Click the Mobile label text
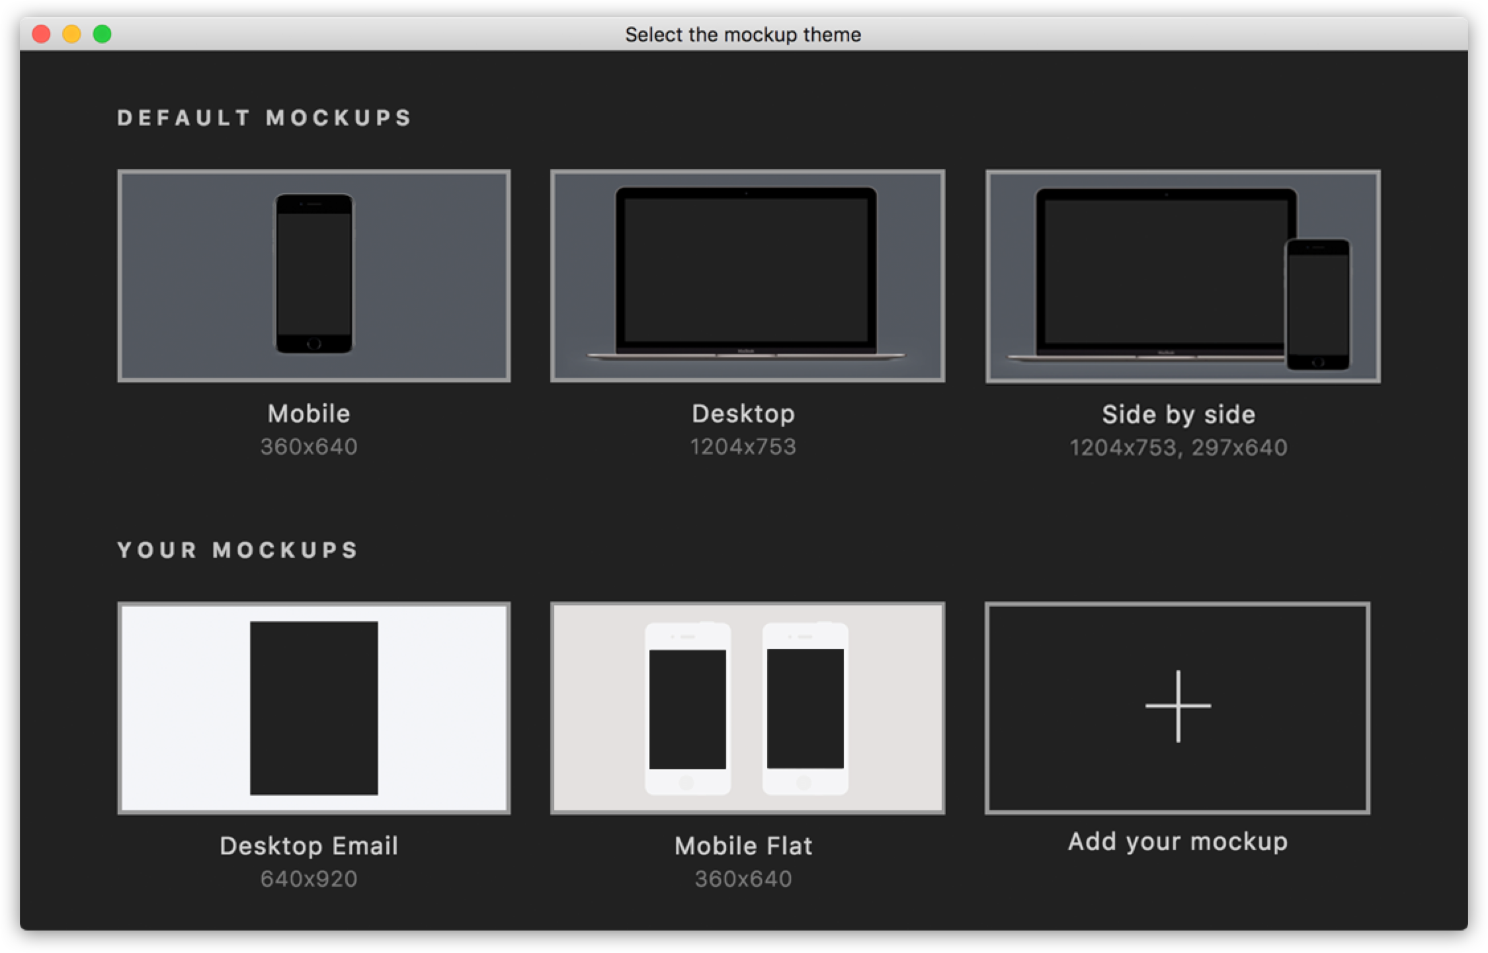The height and width of the screenshot is (953, 1488). point(309,414)
